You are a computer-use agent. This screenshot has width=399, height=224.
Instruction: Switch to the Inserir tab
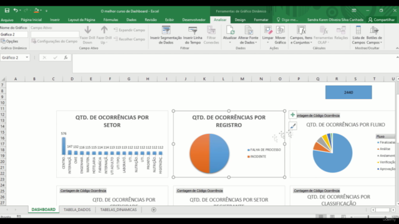(55, 20)
